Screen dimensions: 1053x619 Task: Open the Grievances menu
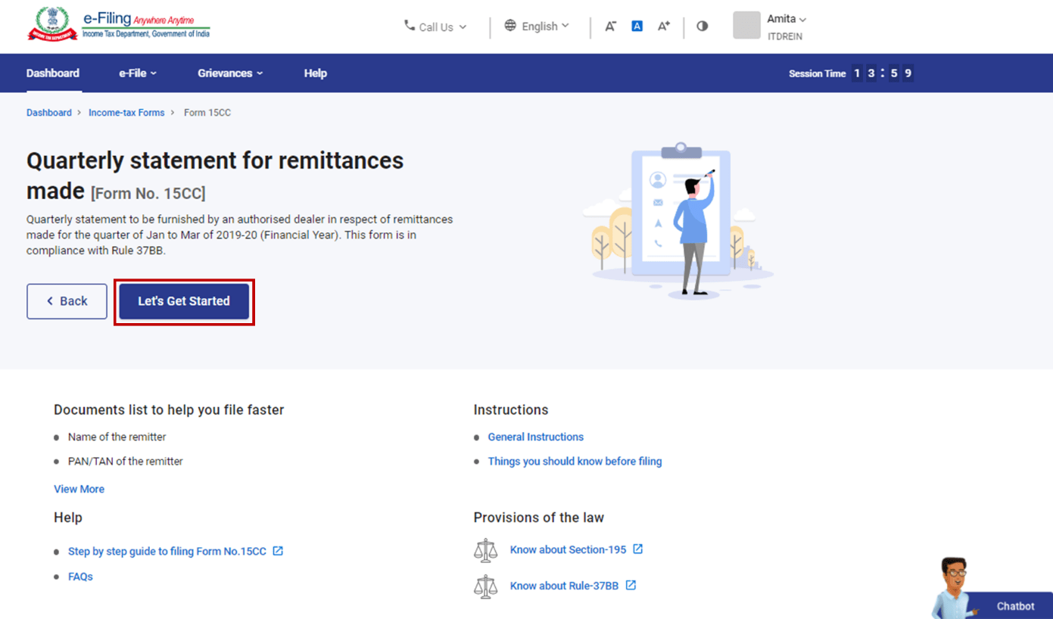coord(230,73)
